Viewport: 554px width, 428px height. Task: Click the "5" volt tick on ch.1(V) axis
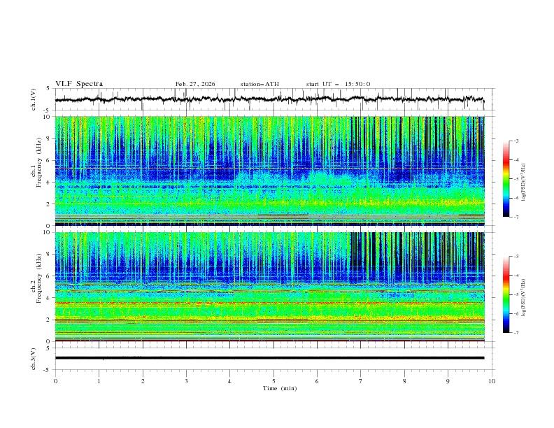(x=49, y=89)
